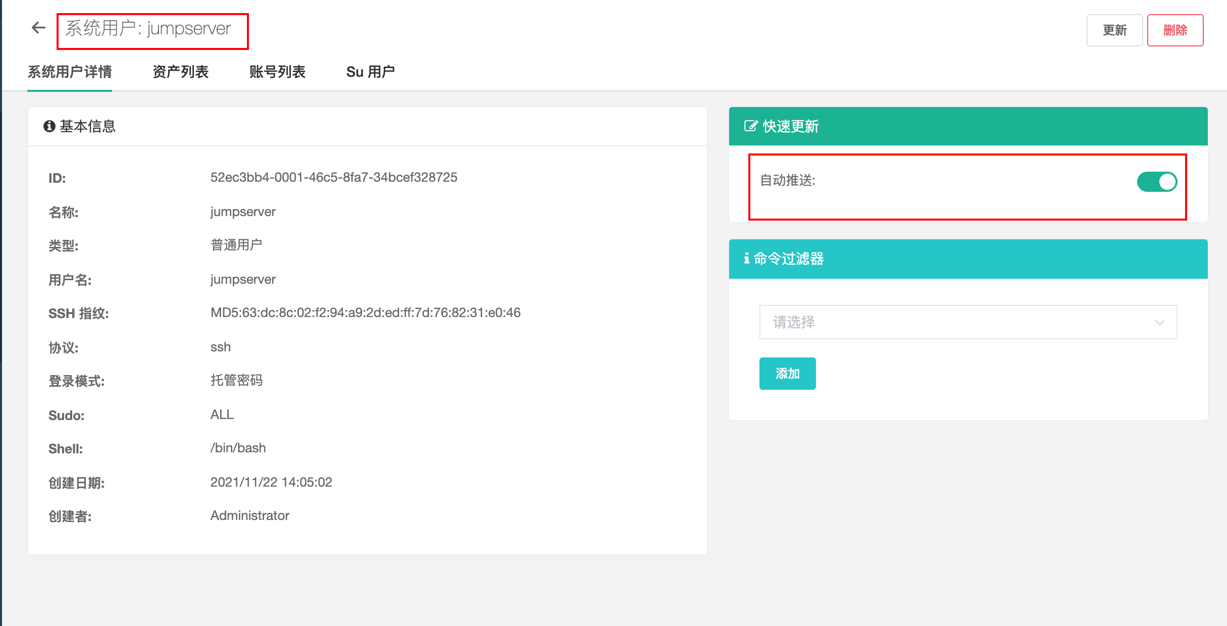Viewport: 1227px width, 626px height.
Task: Click the SSH 指纹 MD5 value
Action: (x=365, y=313)
